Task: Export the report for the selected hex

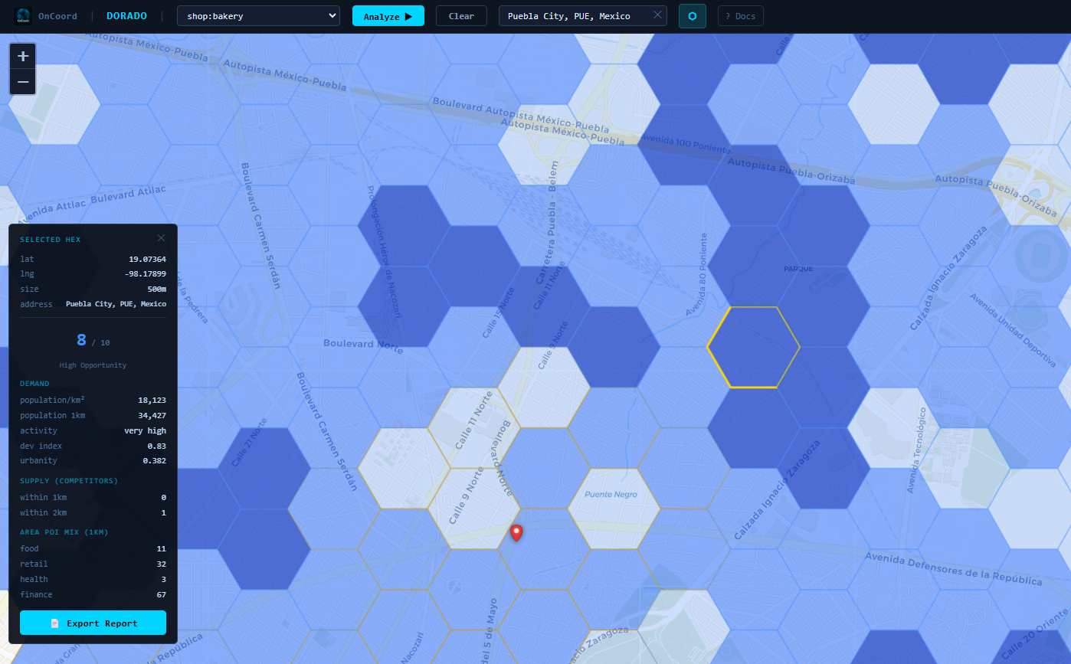Action: tap(93, 623)
